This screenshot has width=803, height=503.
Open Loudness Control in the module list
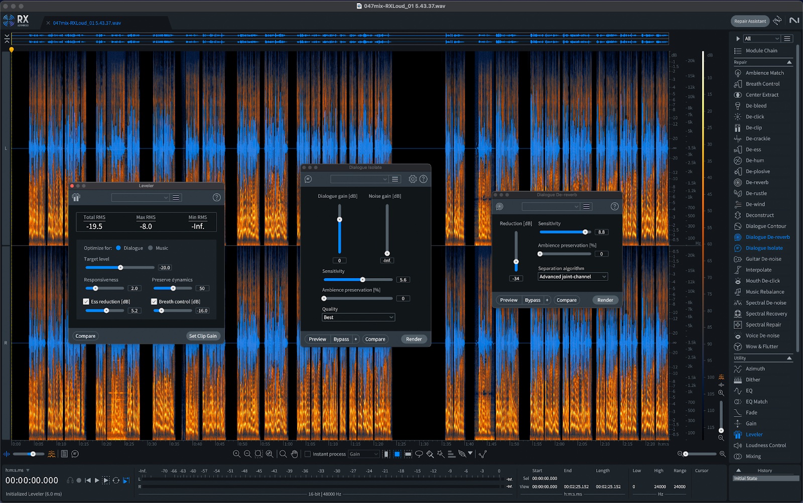point(765,445)
